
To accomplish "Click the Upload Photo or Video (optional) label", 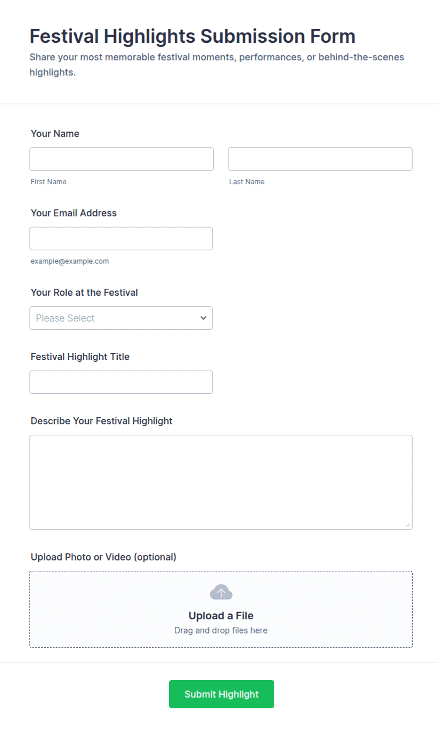I will (104, 557).
